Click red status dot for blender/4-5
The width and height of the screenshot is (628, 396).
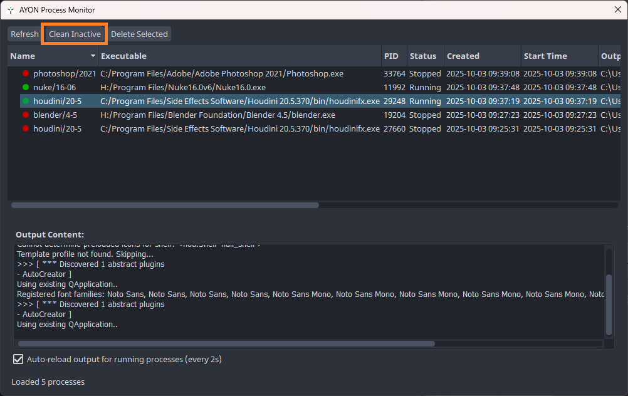click(26, 115)
